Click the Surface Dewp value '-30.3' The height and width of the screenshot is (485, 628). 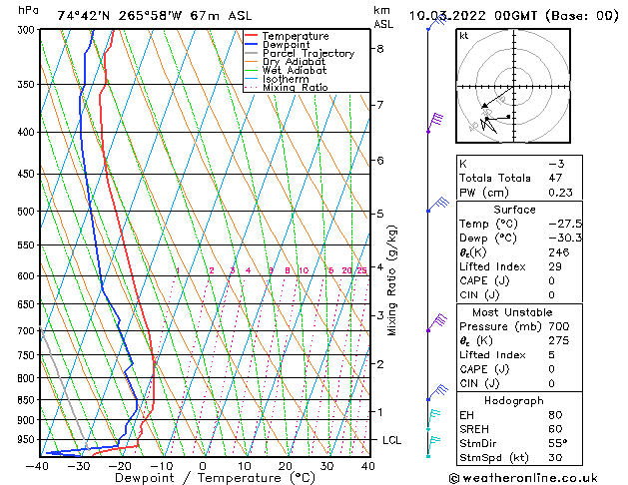pos(565,238)
